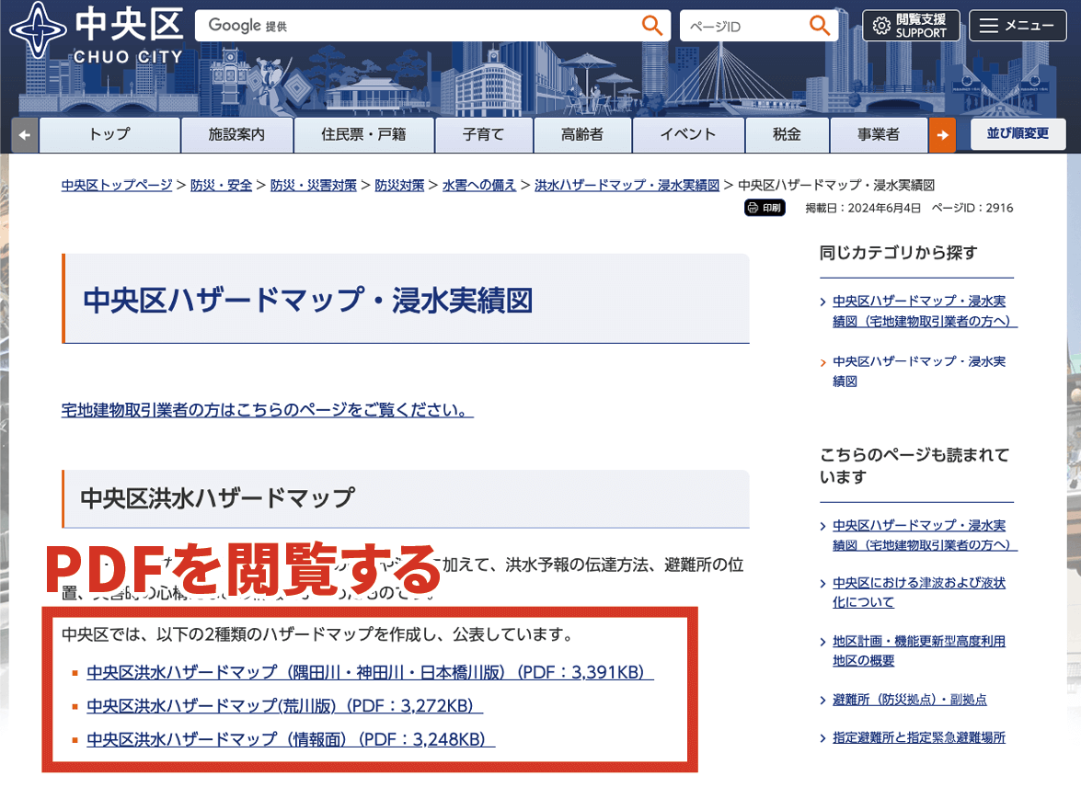Click the orange right arrow in navigation

[944, 134]
